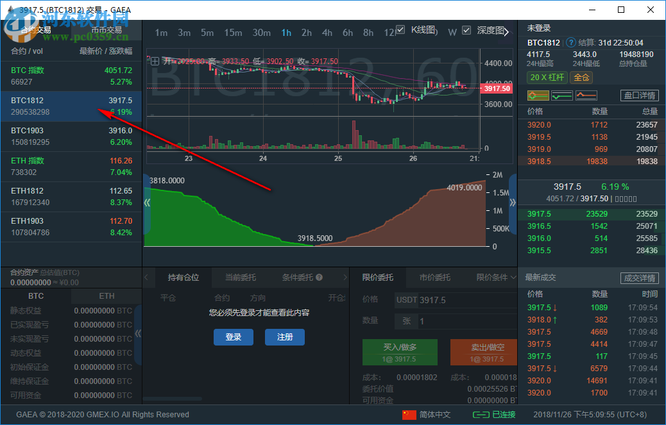The width and height of the screenshot is (666, 425).
Task: Open 盘口详情 order book details
Action: [x=640, y=96]
